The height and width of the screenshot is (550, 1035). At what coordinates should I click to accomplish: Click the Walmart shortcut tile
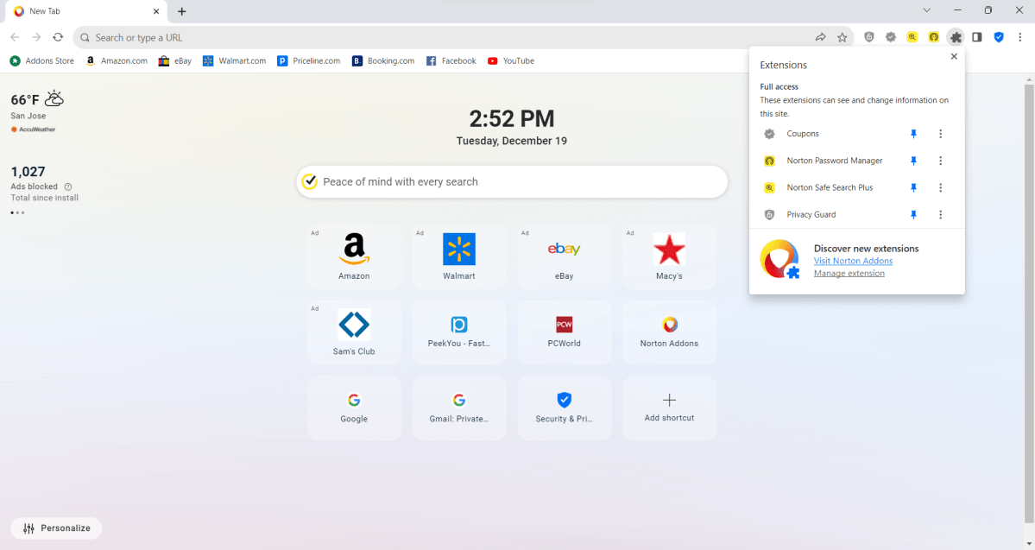[x=458, y=256]
